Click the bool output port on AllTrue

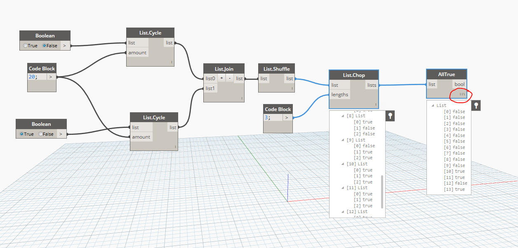click(x=459, y=84)
